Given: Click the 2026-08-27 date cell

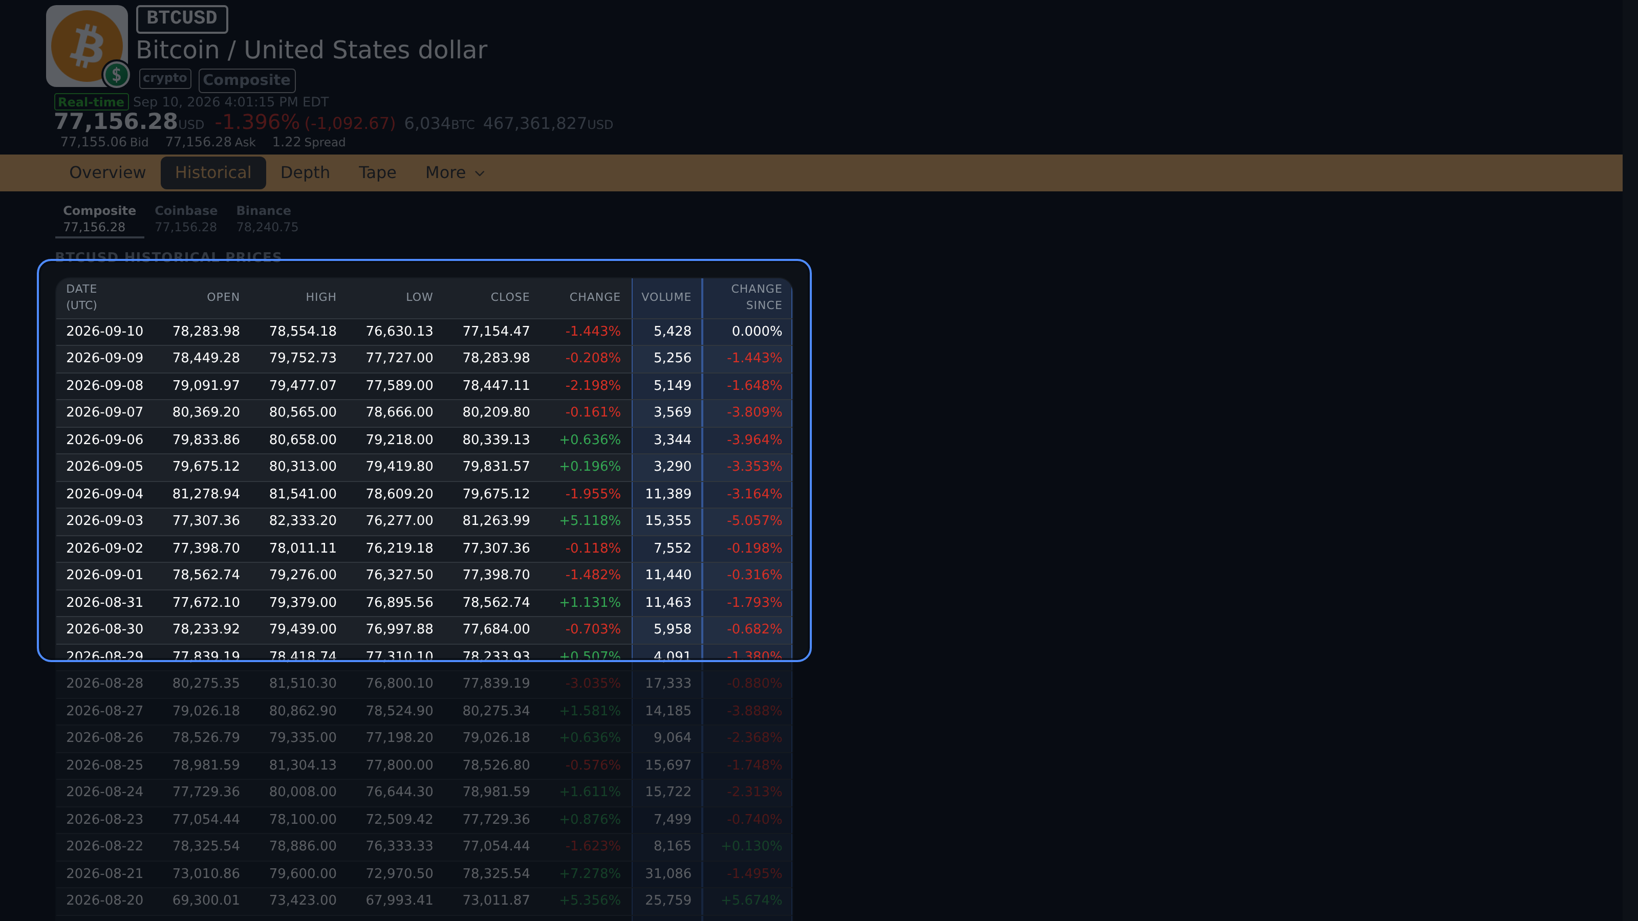Looking at the screenshot, I should [x=104, y=711].
